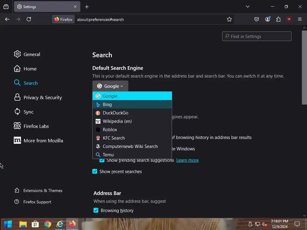This screenshot has width=307, height=230.
Task: Click the new tab plus button
Action: [x=87, y=7]
